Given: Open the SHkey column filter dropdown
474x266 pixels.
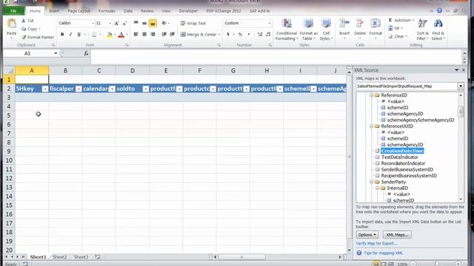Looking at the screenshot, I should (x=45, y=89).
